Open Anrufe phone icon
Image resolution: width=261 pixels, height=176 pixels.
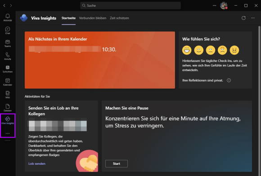tap(8, 56)
